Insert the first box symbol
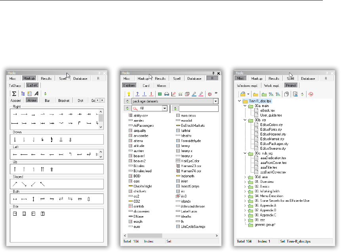 pyautogui.click(x=15, y=214)
